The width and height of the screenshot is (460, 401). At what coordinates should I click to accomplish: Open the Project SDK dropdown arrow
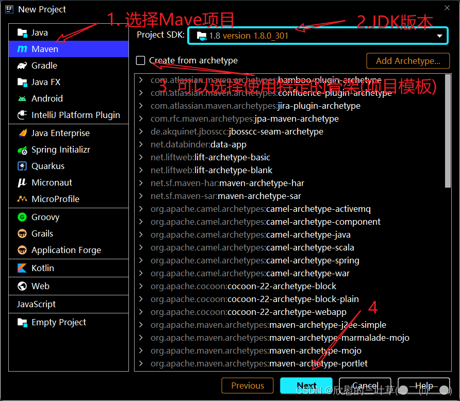(439, 36)
